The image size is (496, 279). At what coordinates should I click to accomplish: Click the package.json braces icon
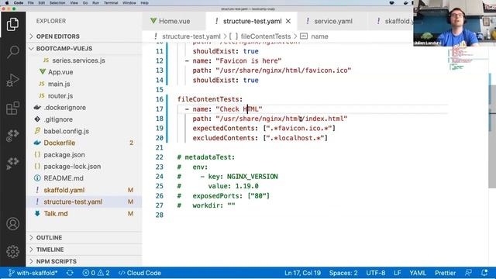pos(37,155)
